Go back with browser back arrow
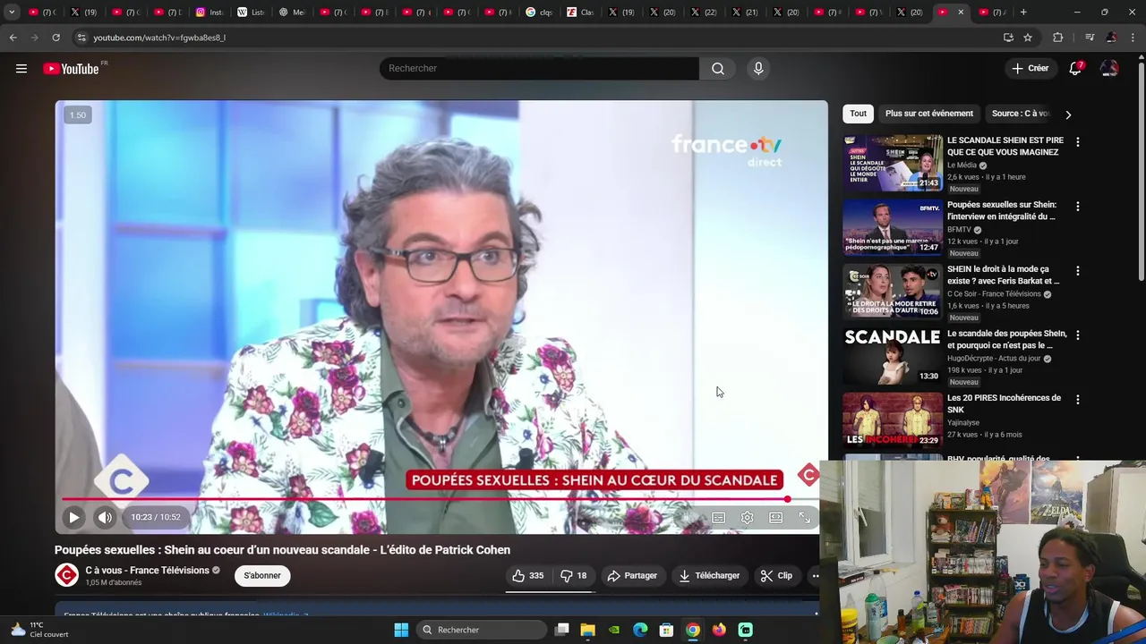Image resolution: width=1146 pixels, height=644 pixels. click(x=13, y=38)
